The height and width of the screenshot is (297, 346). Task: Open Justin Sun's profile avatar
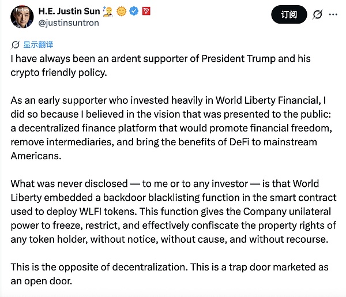click(21, 17)
